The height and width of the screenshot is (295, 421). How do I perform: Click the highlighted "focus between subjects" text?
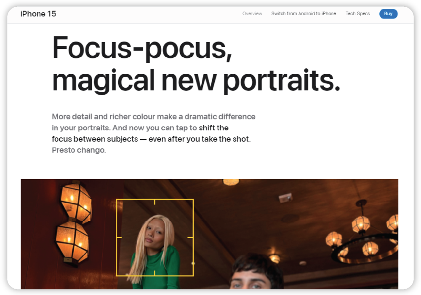coord(95,139)
